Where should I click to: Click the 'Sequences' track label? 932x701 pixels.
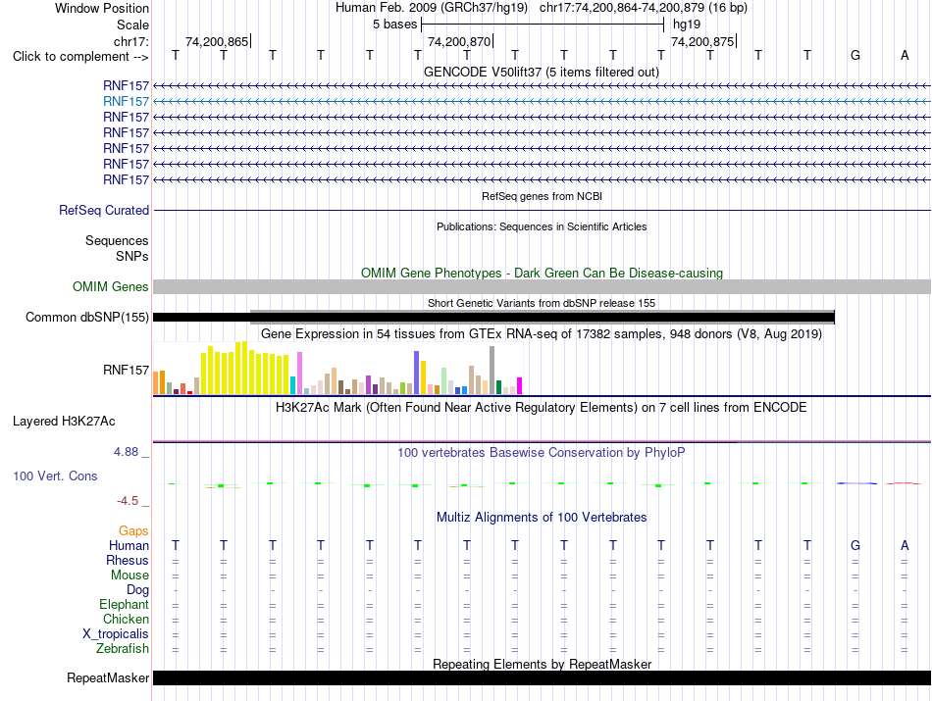(117, 240)
